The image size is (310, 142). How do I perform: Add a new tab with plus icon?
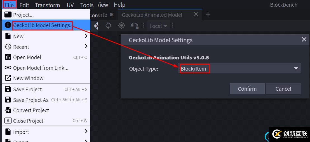tap(208, 15)
